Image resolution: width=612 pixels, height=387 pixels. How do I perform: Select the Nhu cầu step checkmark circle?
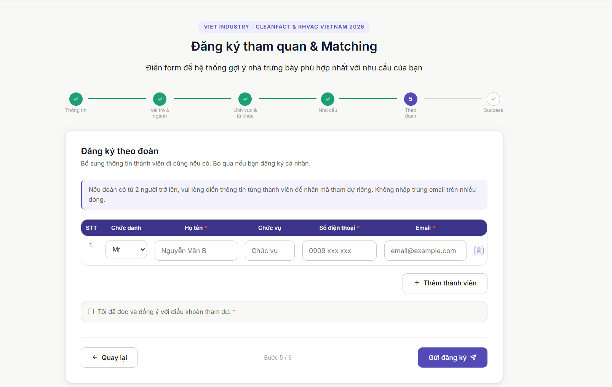pos(328,99)
